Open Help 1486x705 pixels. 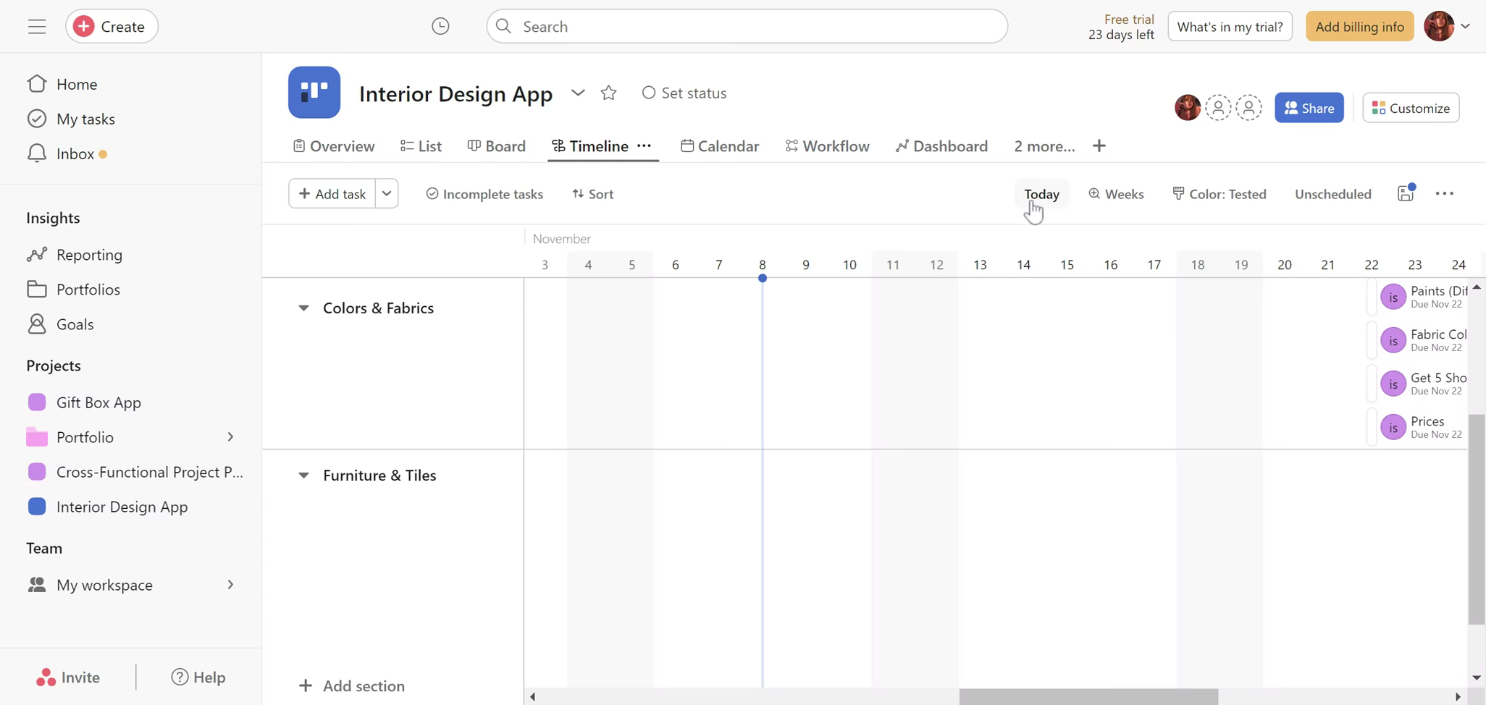pyautogui.click(x=198, y=677)
